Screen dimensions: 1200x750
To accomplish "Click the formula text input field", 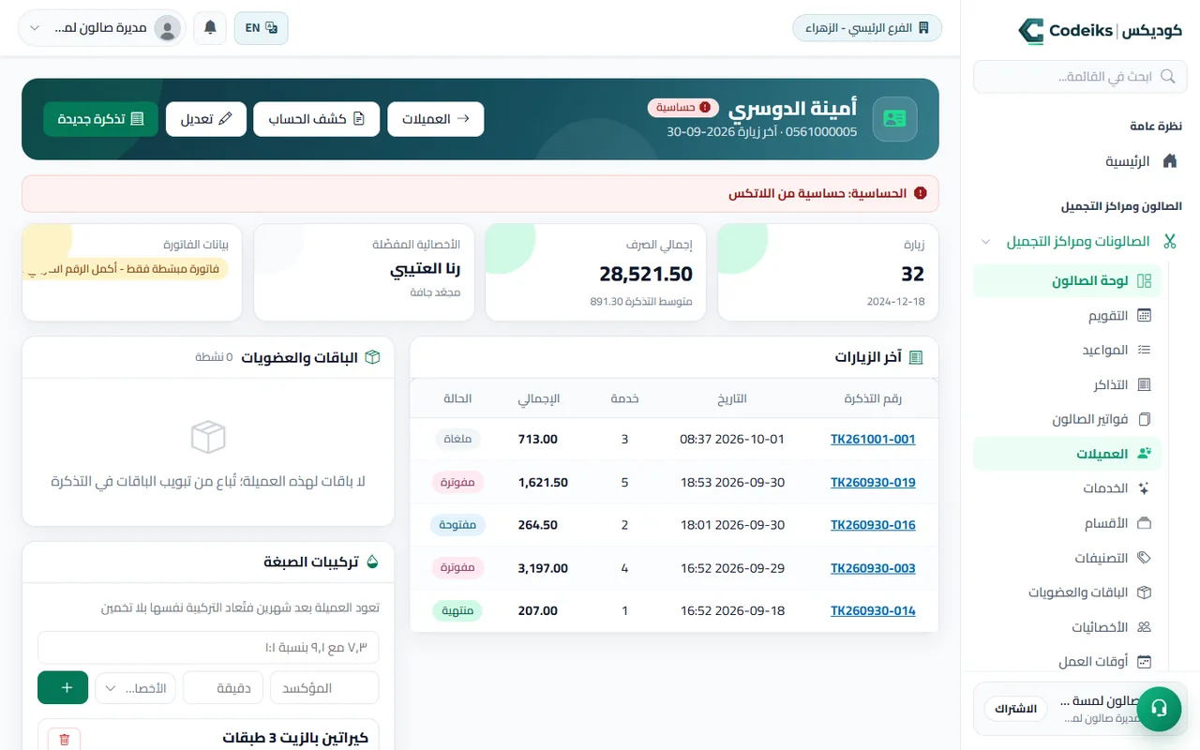I will pos(208,648).
